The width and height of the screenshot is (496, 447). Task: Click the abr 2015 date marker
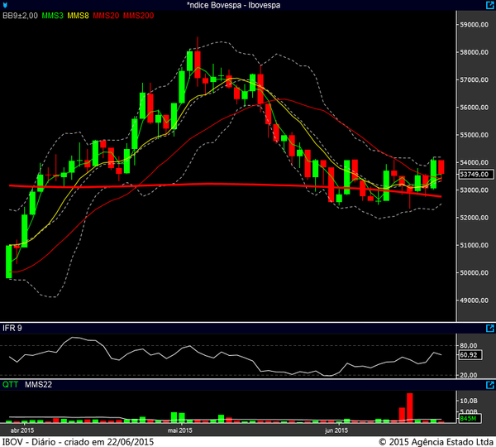(21, 430)
